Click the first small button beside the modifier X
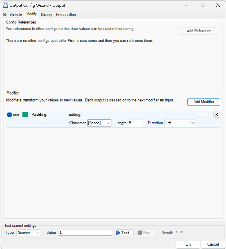Viewport: 226px width, 249px height. 197,114
